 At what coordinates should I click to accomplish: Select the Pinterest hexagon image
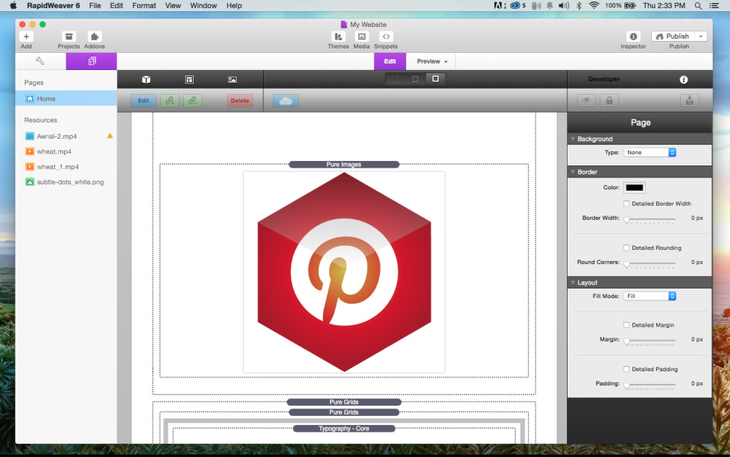[x=344, y=272]
